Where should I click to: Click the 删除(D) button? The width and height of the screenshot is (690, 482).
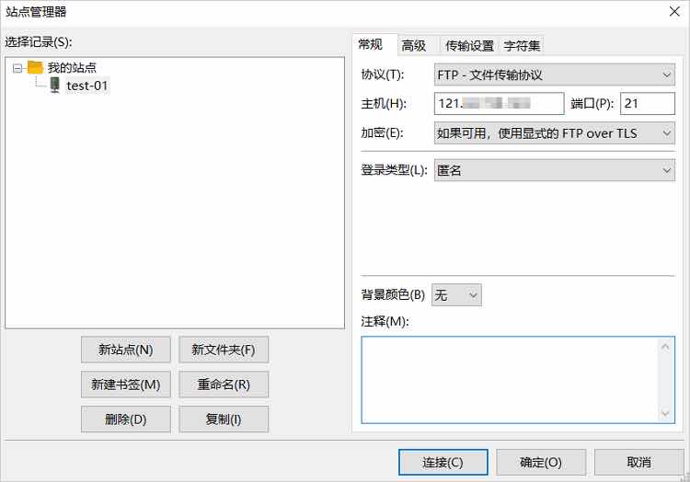click(x=125, y=419)
